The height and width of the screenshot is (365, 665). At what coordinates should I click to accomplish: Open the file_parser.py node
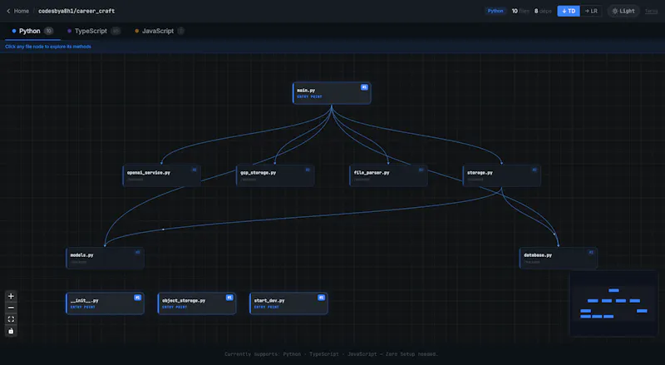388,175
